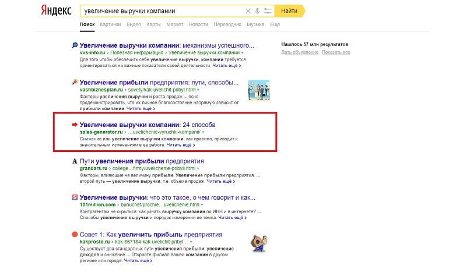The height and width of the screenshot is (272, 463).
Task: Expand dropdown arrow next to grandars.ru URL
Action: coord(198,168)
